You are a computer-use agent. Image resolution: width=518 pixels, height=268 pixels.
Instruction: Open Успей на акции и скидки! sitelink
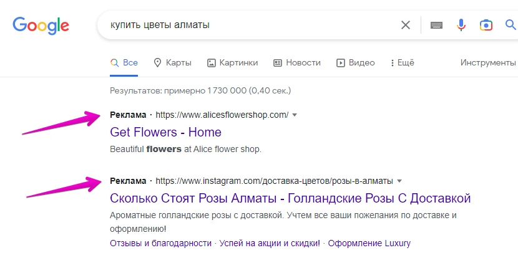pyautogui.click(x=270, y=244)
